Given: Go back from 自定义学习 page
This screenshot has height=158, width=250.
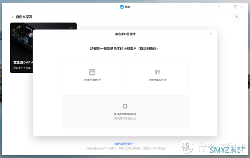Looking at the screenshot, I should point(12,17).
